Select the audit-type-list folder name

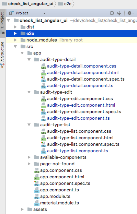point(55,125)
